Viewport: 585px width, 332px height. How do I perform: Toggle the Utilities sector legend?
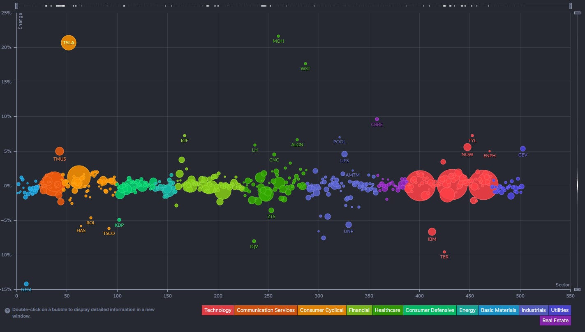[560, 310]
